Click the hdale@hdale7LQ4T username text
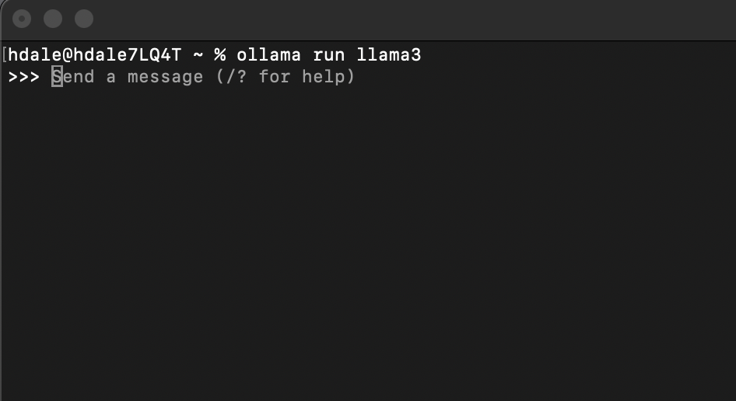 95,55
